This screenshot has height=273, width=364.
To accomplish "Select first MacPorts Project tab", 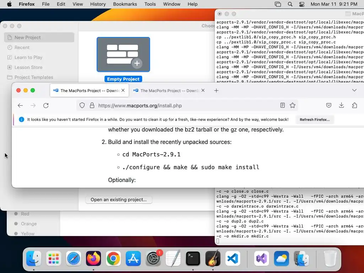I will point(89,91).
